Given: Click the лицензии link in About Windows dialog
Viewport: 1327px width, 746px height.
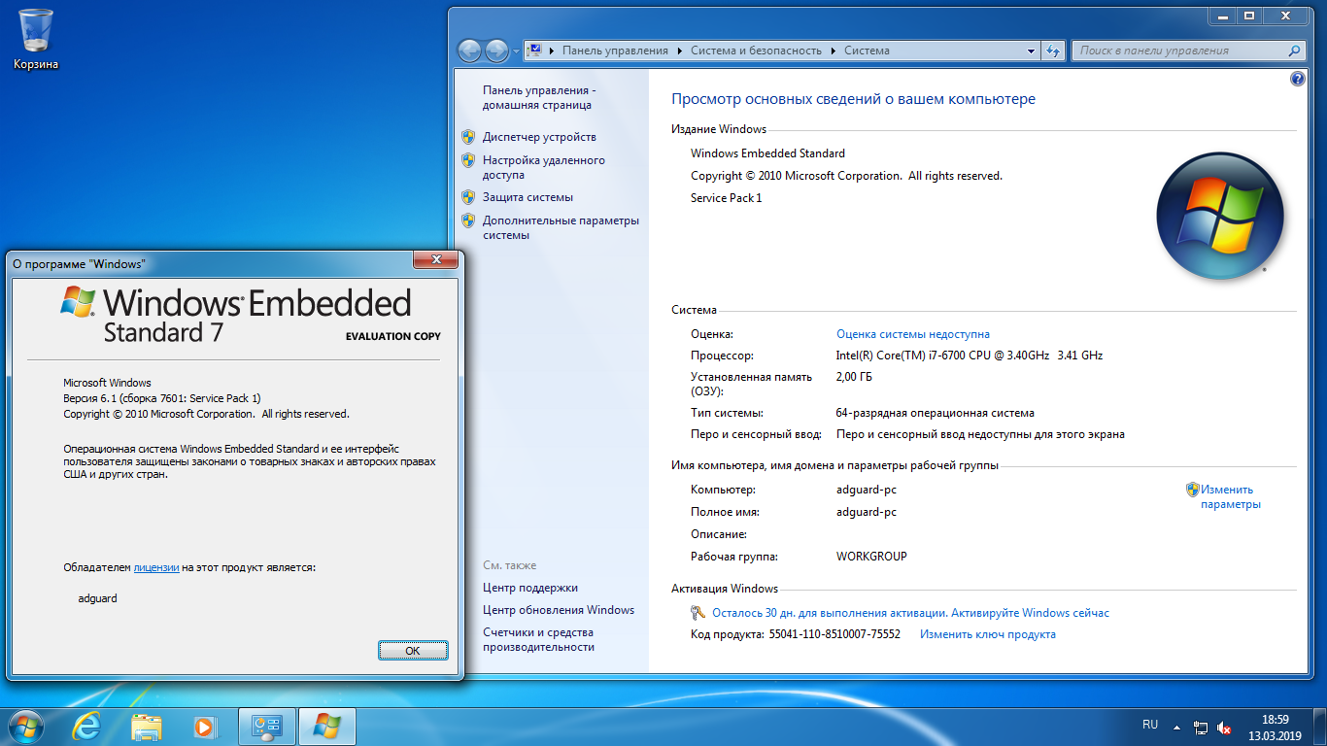Looking at the screenshot, I should 156,567.
